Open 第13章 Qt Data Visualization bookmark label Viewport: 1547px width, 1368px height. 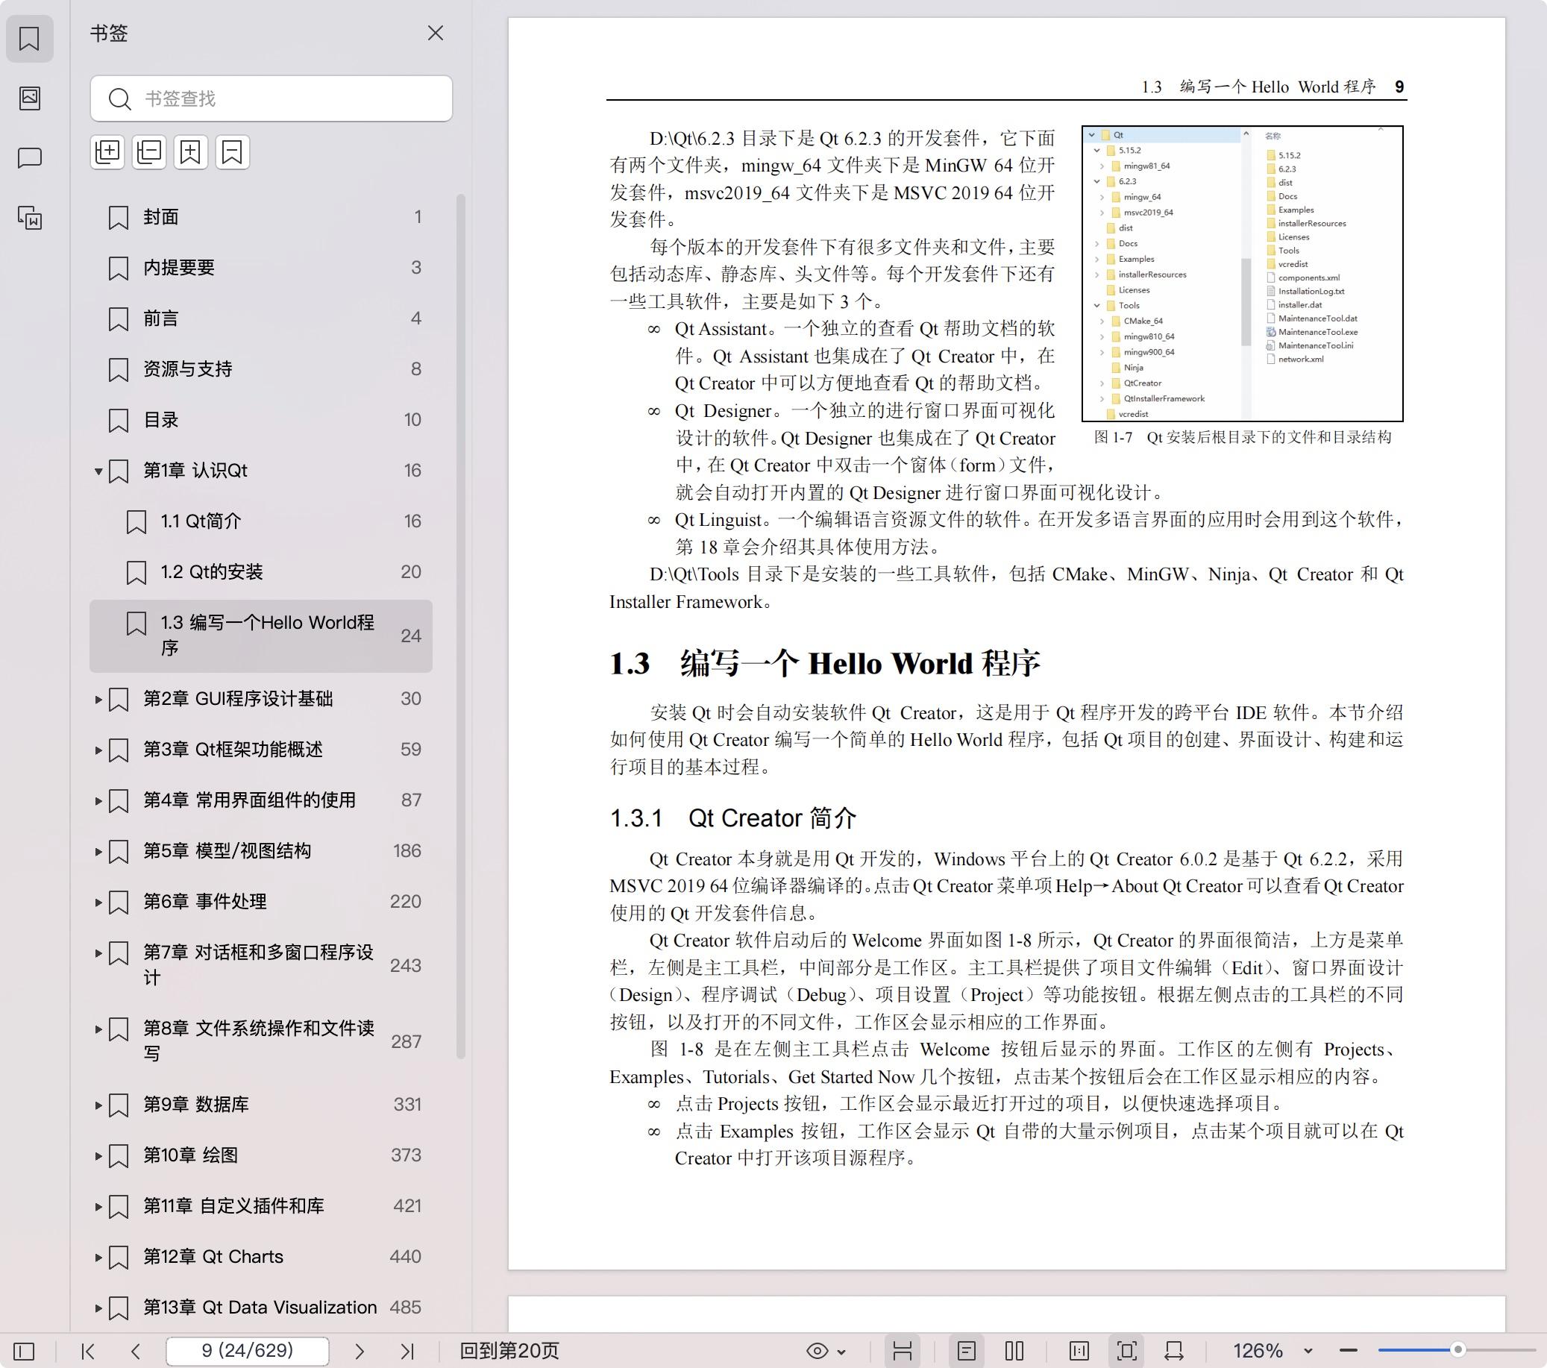tap(260, 1308)
